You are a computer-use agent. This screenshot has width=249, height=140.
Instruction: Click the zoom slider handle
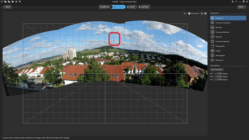point(189,13)
